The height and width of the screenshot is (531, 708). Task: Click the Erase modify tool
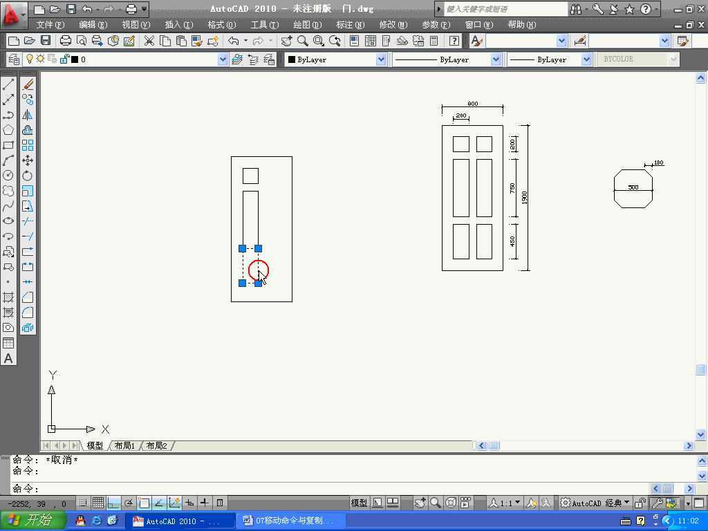[x=28, y=84]
